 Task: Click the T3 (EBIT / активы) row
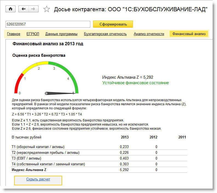pyautogui.click(x=26, y=158)
